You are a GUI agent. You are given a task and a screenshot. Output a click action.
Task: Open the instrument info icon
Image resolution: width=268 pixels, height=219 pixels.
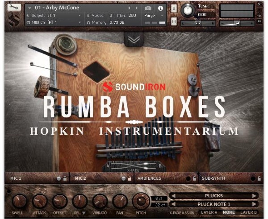pos(160,8)
